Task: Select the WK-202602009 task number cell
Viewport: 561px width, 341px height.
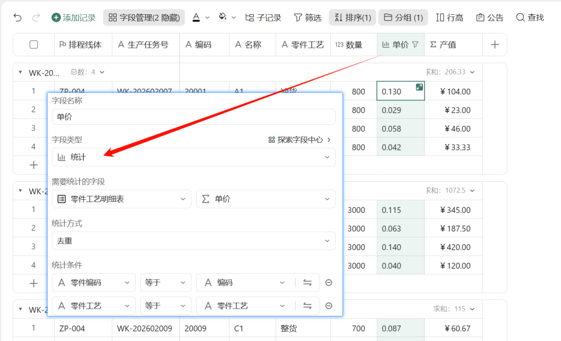Action: point(146,328)
